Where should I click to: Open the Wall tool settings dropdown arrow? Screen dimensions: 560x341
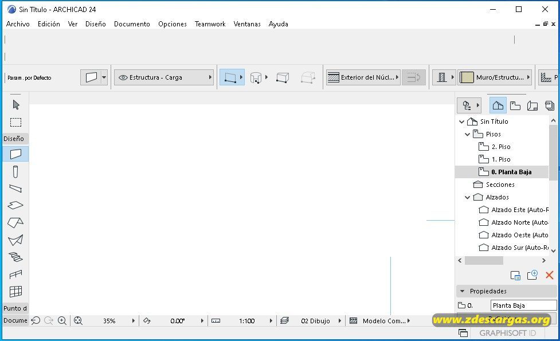(104, 77)
